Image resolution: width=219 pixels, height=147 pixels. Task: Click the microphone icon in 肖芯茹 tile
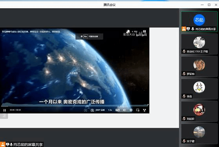(x=193, y=29)
